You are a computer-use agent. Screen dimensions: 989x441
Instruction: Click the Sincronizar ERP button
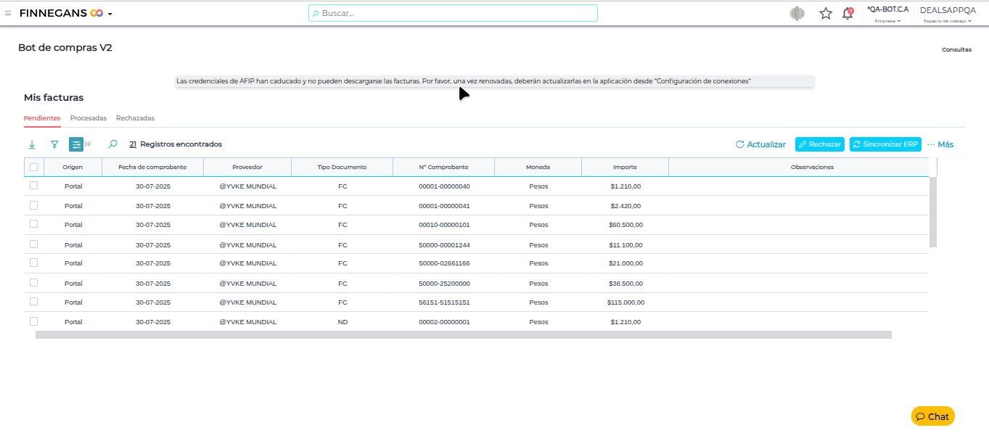(885, 144)
